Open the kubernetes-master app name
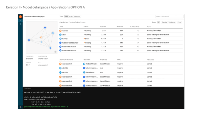 69,47
